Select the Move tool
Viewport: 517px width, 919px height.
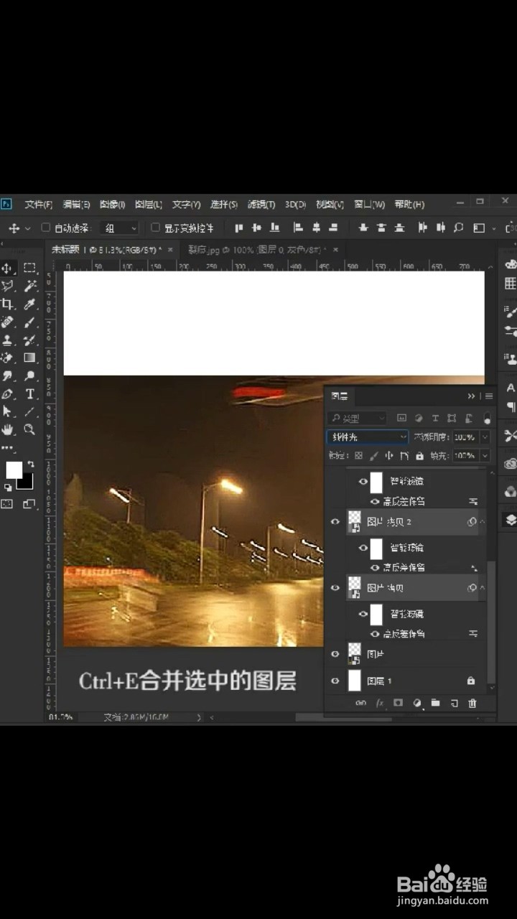coord(8,268)
